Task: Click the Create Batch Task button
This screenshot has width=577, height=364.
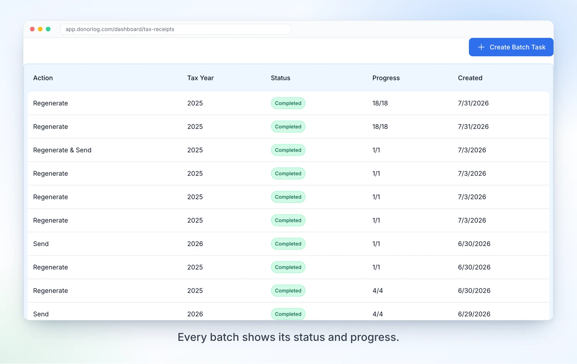Action: pos(511,47)
